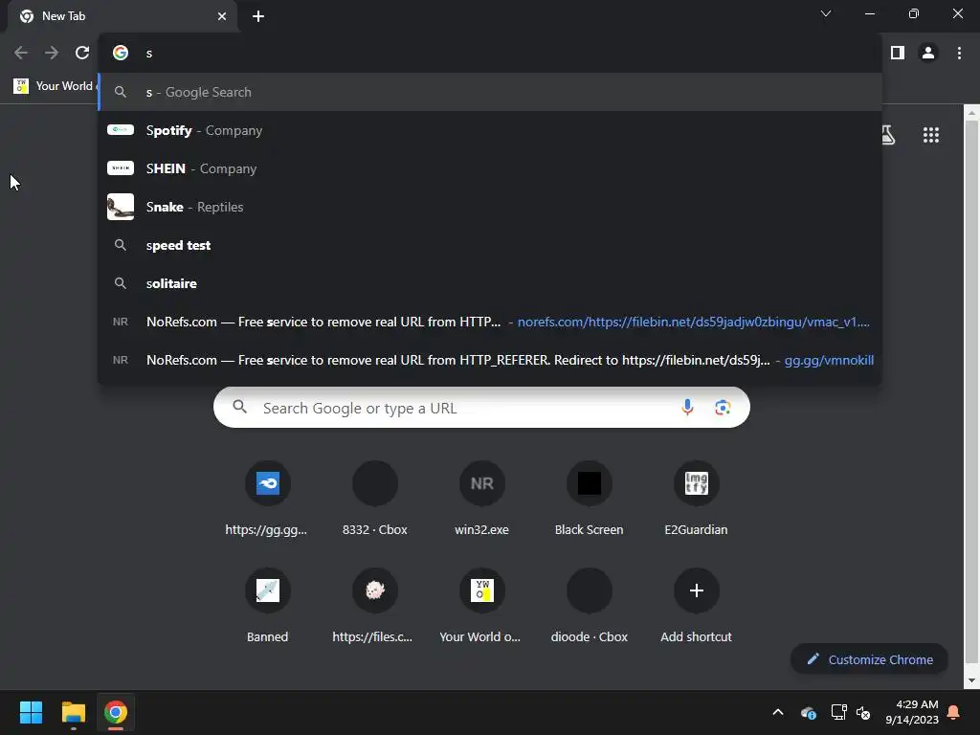
Task: Click the Chrome taskbar icon
Action: 116,712
